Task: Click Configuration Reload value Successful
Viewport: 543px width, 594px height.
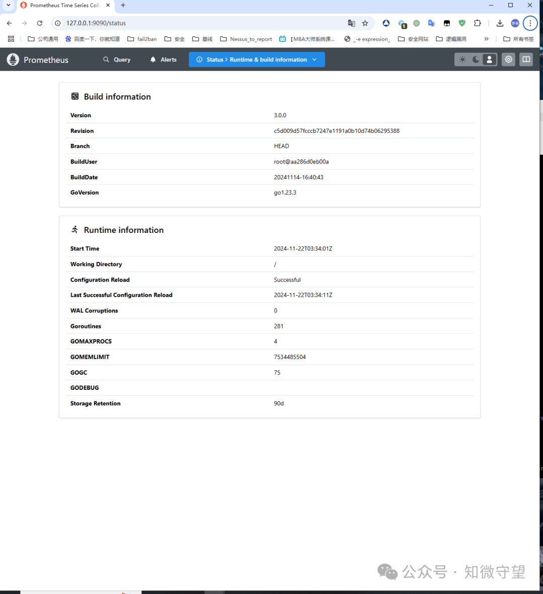Action: point(288,280)
